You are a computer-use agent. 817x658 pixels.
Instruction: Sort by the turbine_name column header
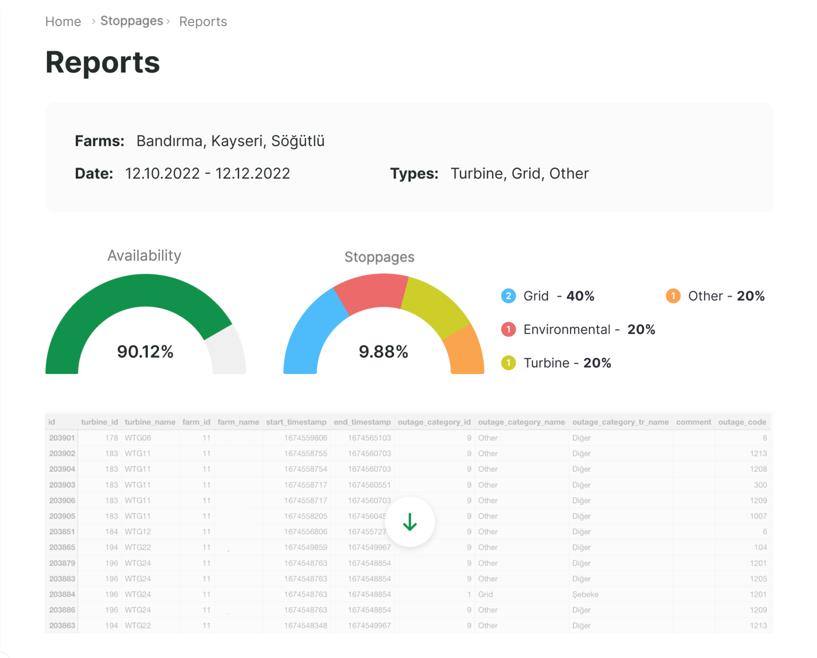150,422
